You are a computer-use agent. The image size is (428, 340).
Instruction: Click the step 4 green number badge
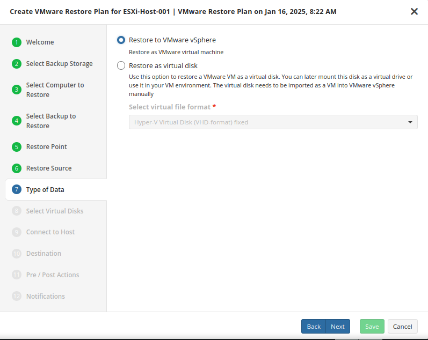pos(16,121)
